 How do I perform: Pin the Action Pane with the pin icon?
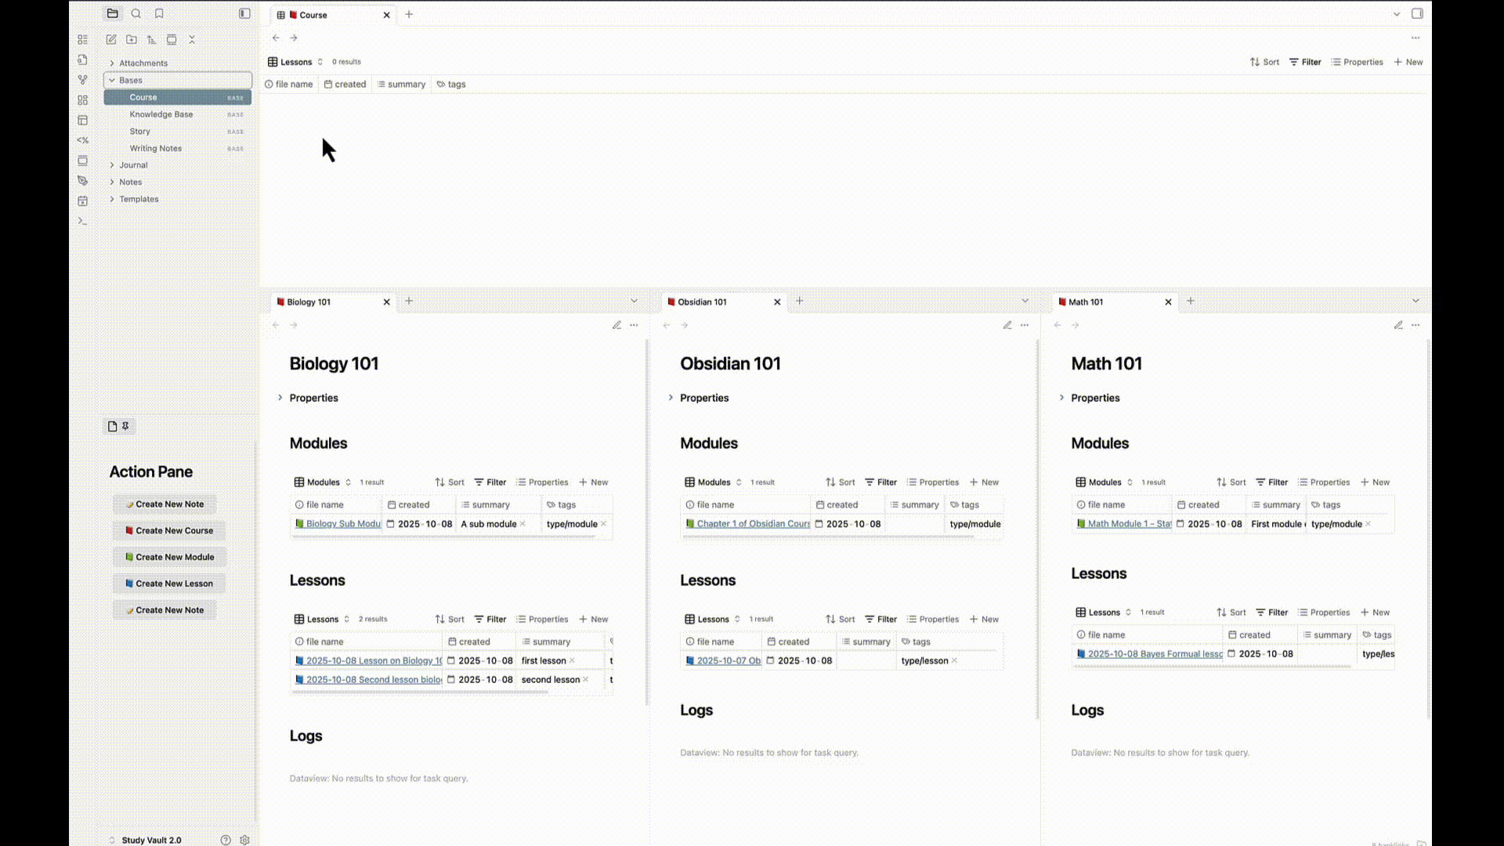click(125, 426)
